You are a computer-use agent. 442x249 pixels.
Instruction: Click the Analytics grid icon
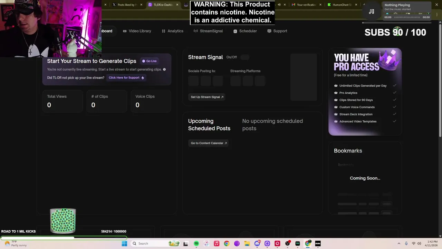163,31
